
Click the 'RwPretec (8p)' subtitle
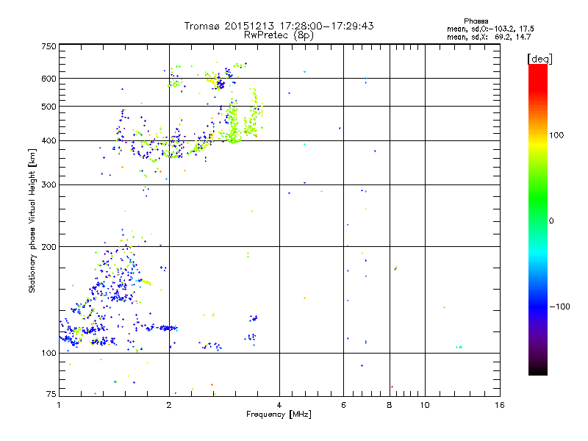pyautogui.click(x=279, y=35)
